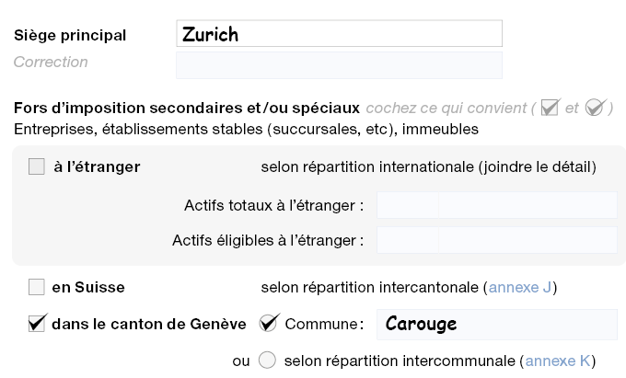Click the "Actifs totaux à l'étranger" input field
The height and width of the screenshot is (378, 626).
click(496, 205)
